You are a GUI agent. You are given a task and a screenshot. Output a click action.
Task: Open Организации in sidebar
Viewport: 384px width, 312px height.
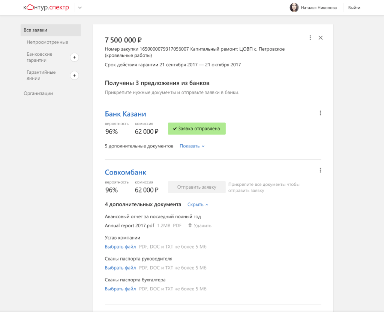click(x=38, y=93)
